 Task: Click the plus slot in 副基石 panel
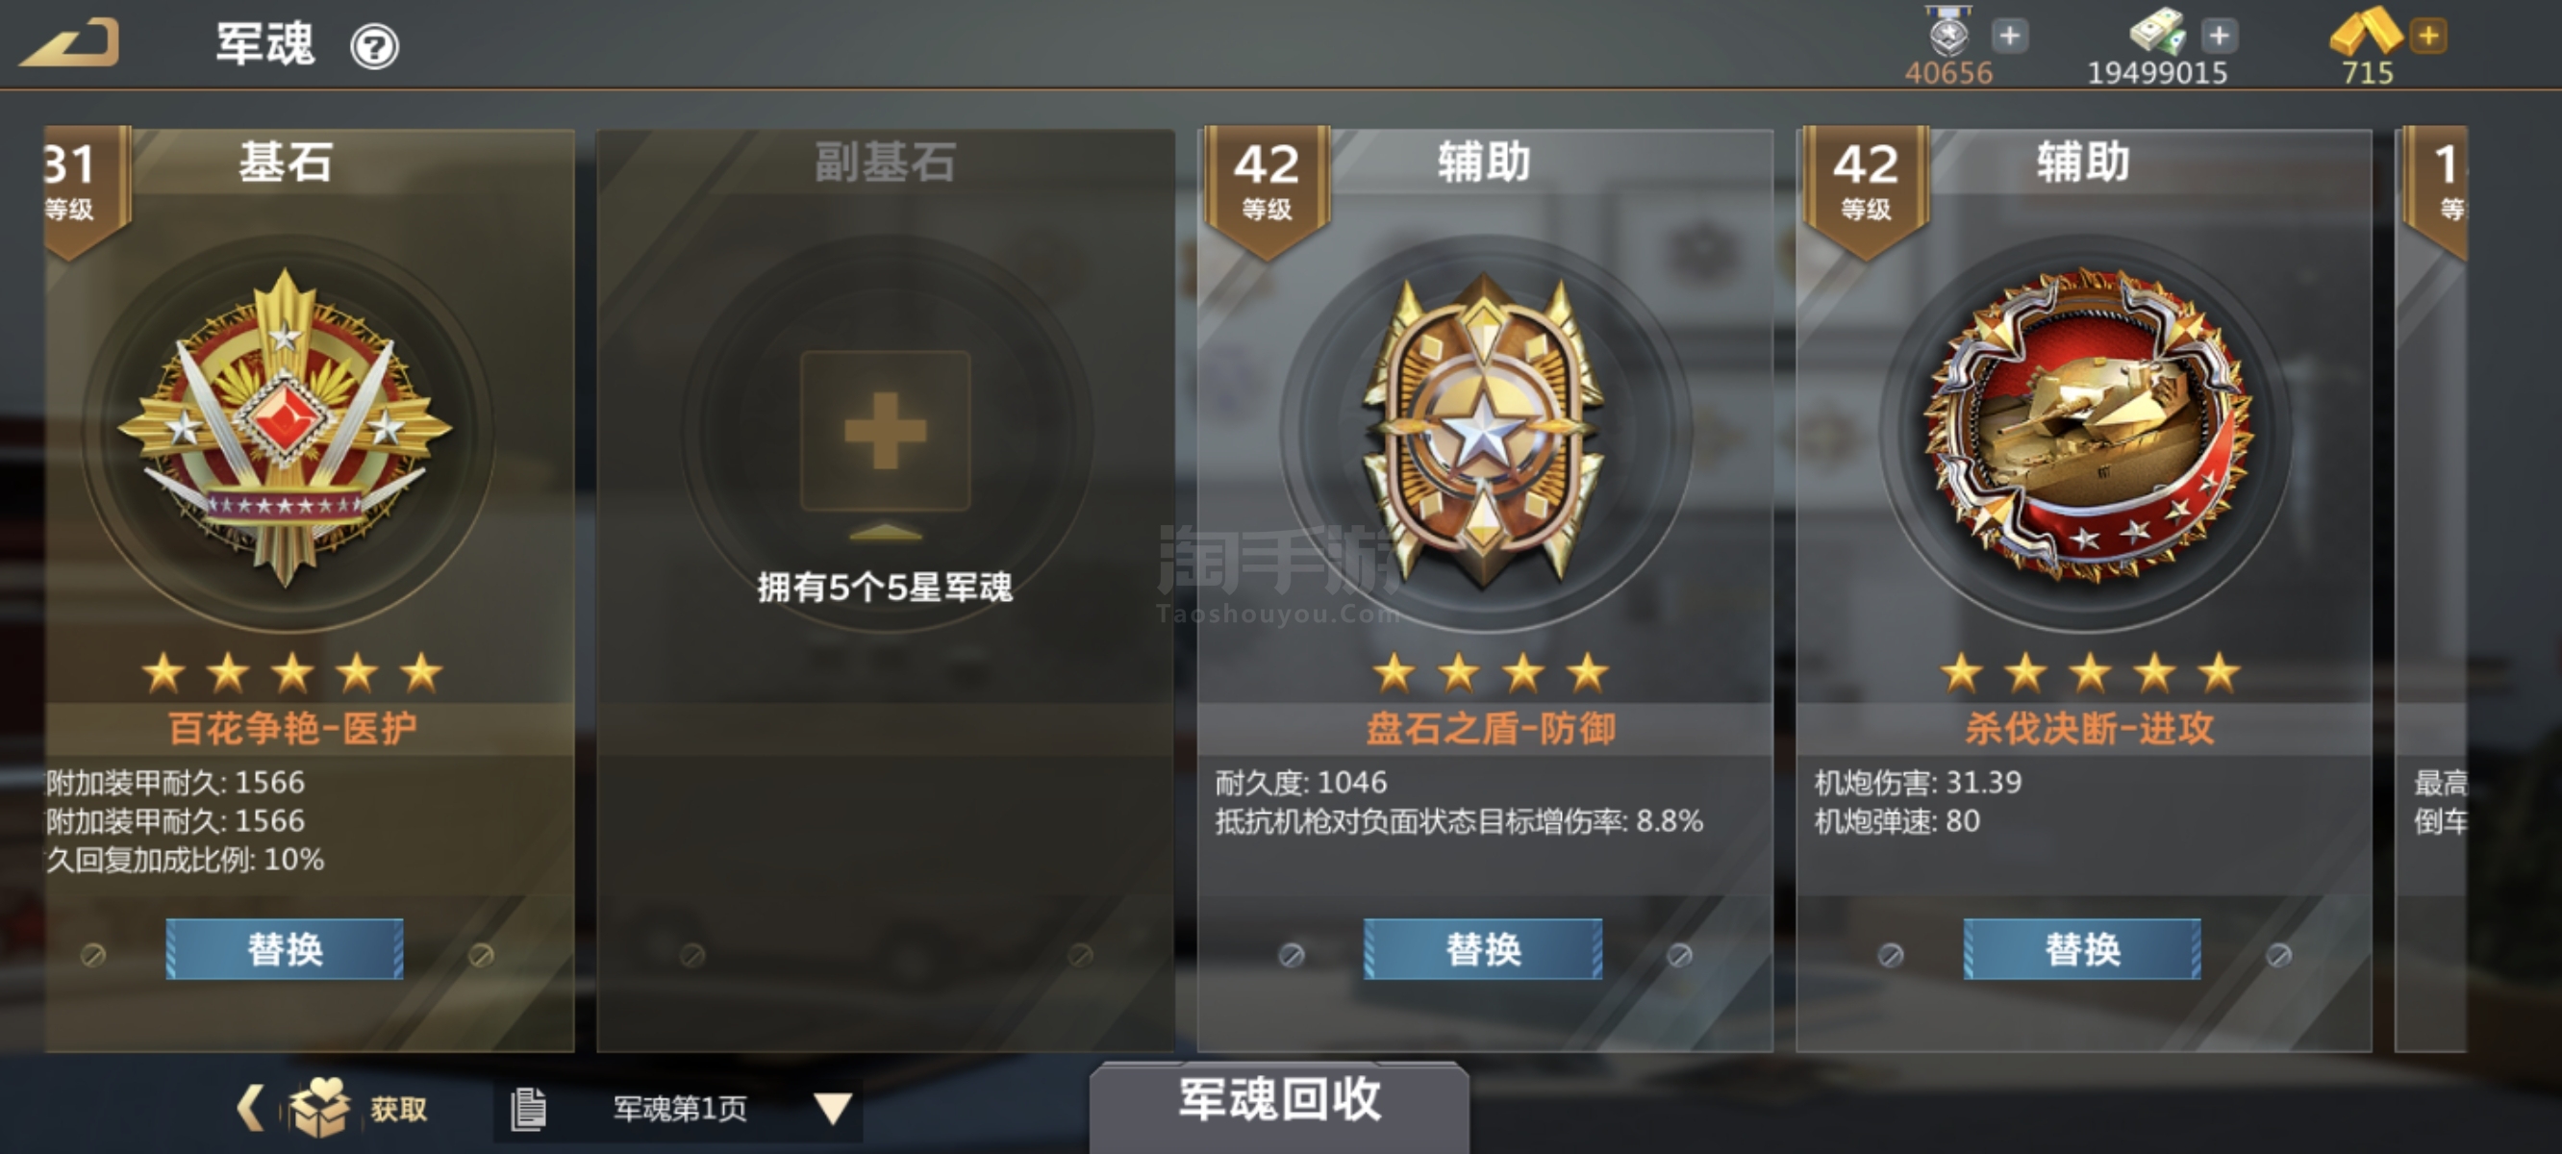pos(885,431)
